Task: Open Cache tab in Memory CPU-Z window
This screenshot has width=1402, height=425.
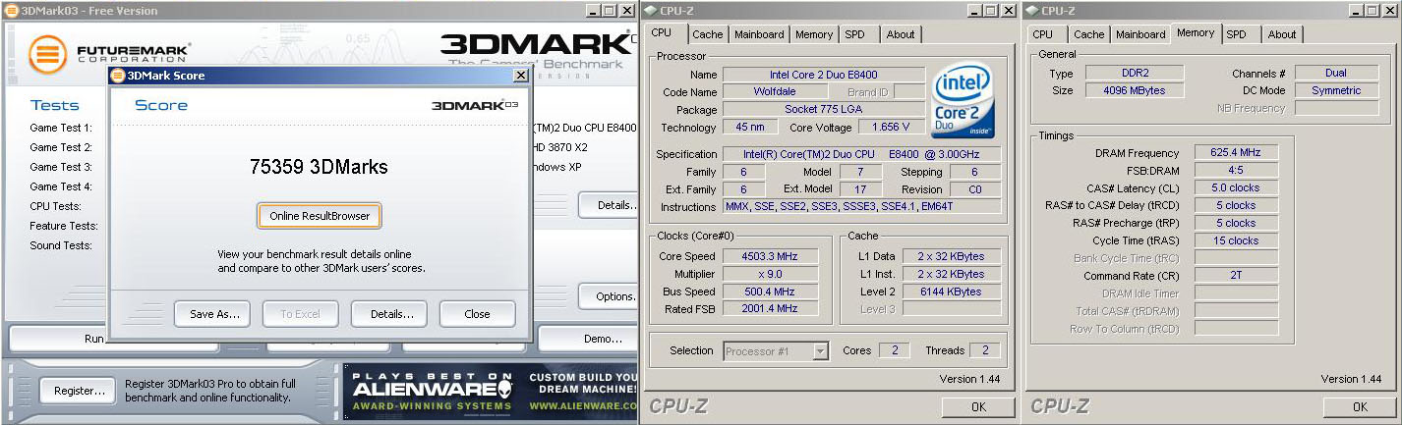Action: [x=1088, y=34]
